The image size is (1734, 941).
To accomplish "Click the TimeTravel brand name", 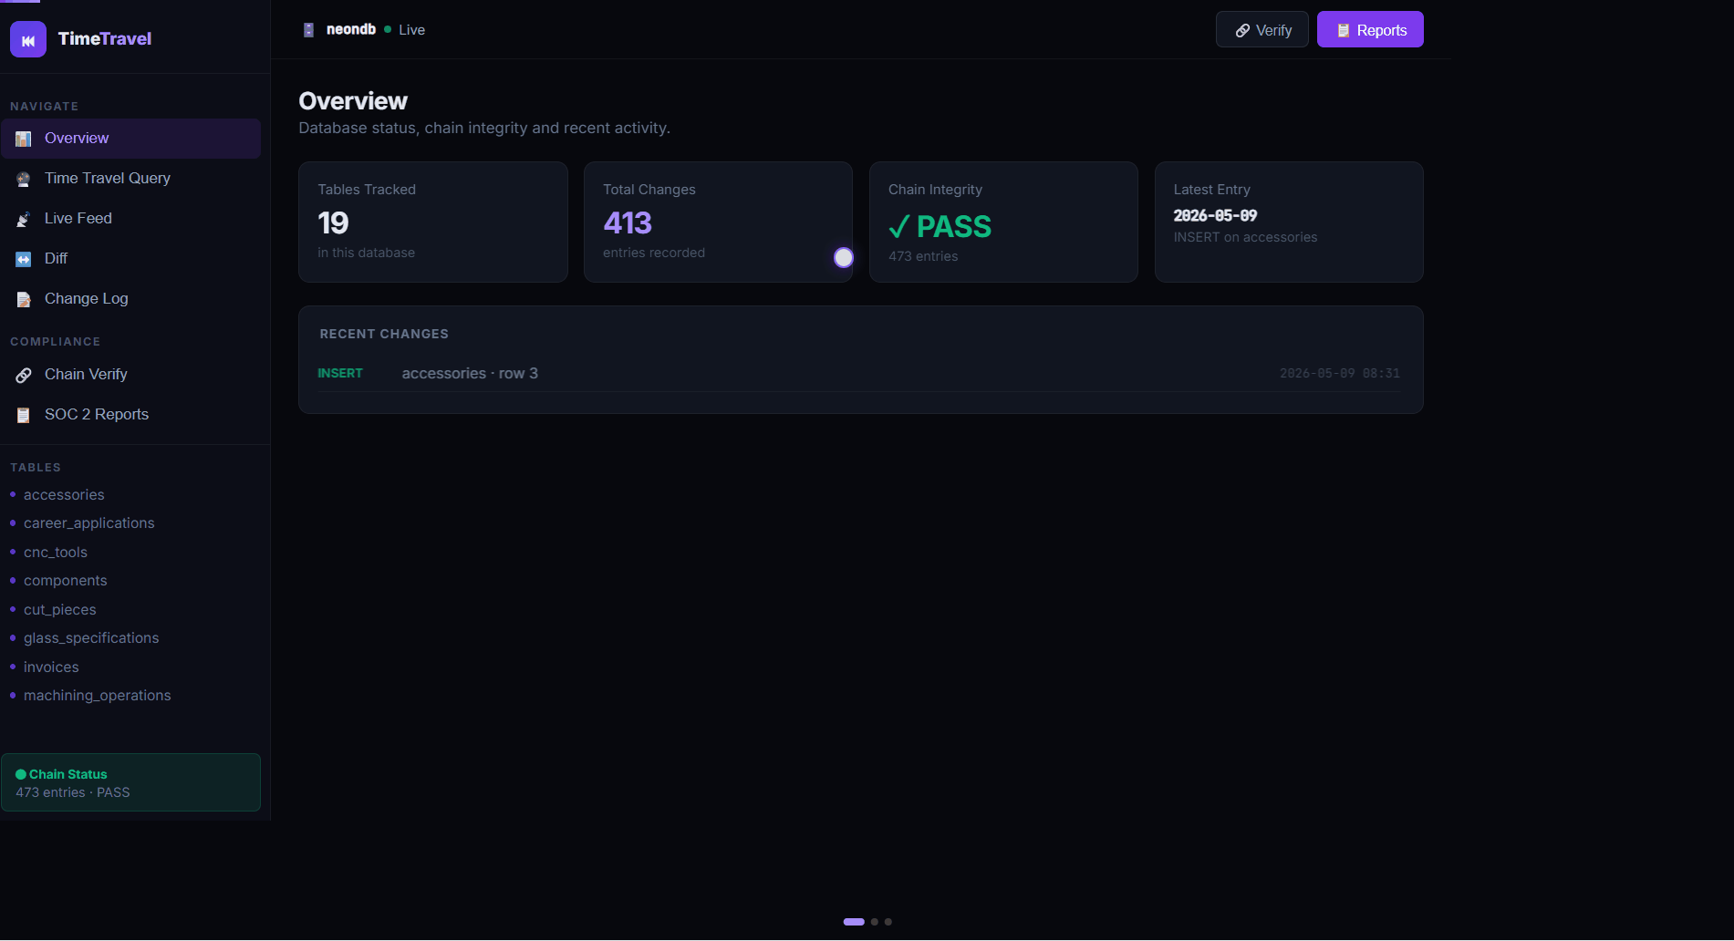I will [x=105, y=39].
